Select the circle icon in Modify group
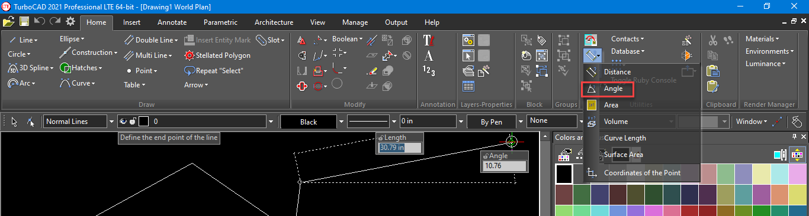Screen dimensions: 809x216 click(x=337, y=84)
